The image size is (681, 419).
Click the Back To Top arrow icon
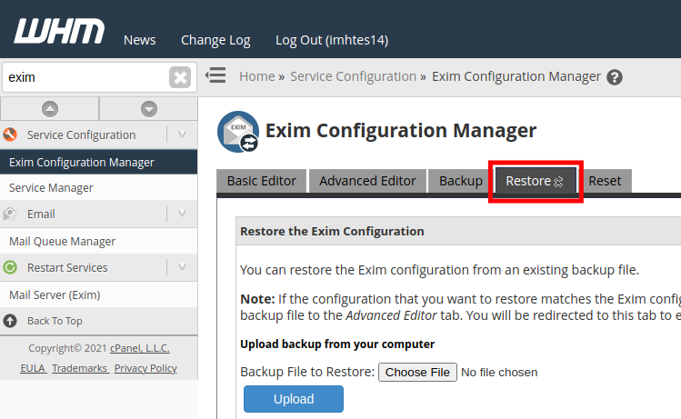(11, 321)
